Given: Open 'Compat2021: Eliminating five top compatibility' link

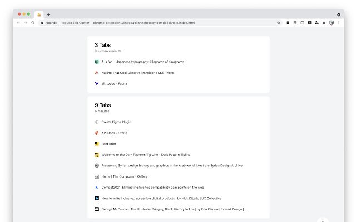Looking at the screenshot, I should (x=152, y=188).
